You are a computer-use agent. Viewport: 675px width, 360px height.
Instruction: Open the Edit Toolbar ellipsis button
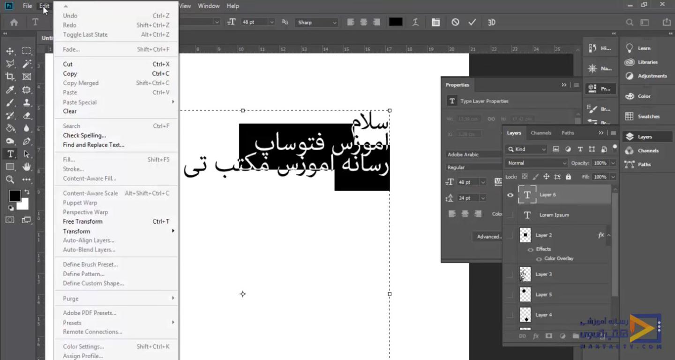coord(27,180)
